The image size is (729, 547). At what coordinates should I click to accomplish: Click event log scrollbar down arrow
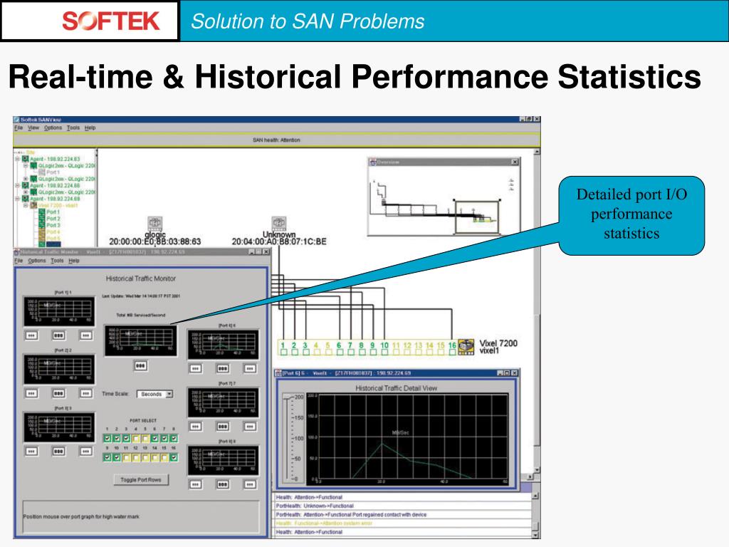tap(535, 535)
